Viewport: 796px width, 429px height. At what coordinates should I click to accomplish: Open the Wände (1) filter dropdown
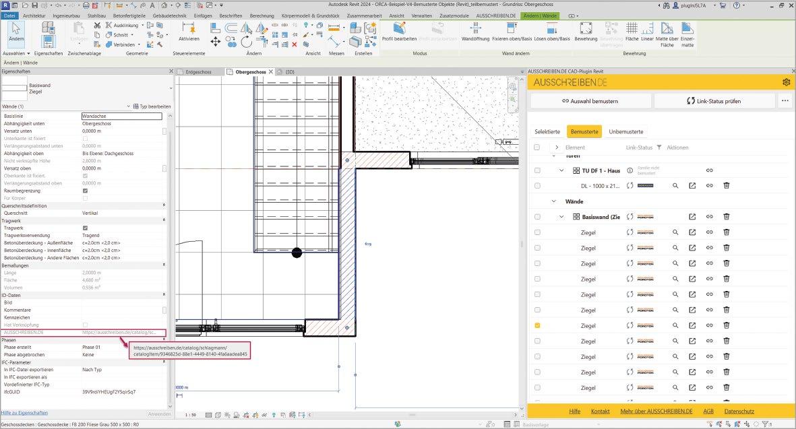(129, 106)
